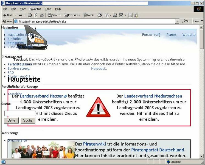This screenshot has height=165, width=205.
Task: Open the Favorites menu in the menu bar
Action: point(35,9)
